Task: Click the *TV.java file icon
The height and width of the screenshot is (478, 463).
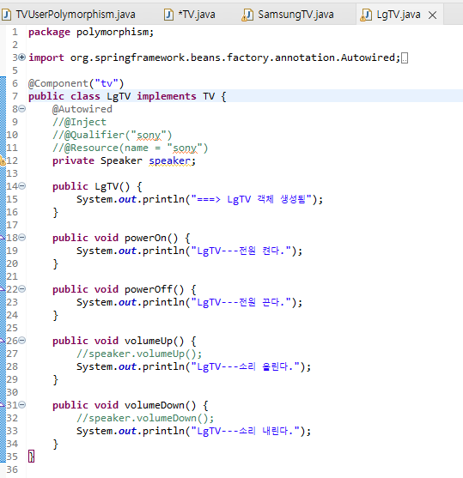Action: click(x=168, y=15)
